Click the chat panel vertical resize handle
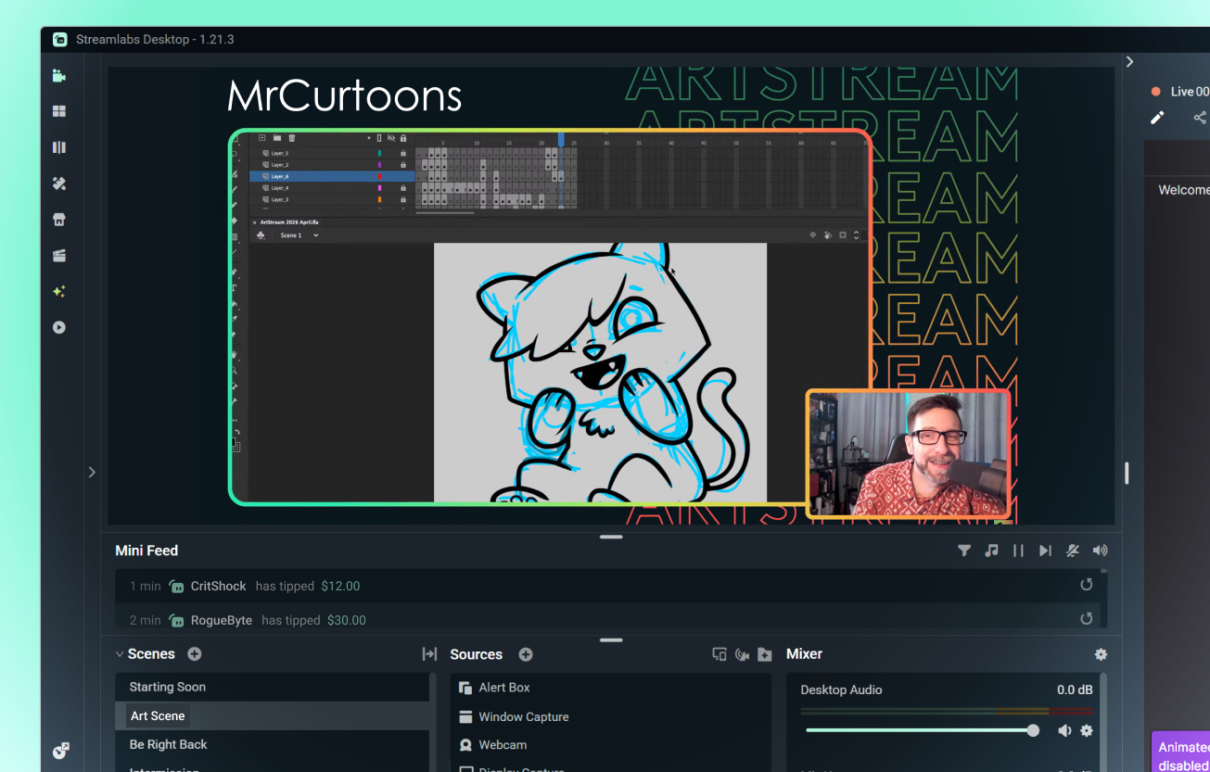 click(1127, 474)
